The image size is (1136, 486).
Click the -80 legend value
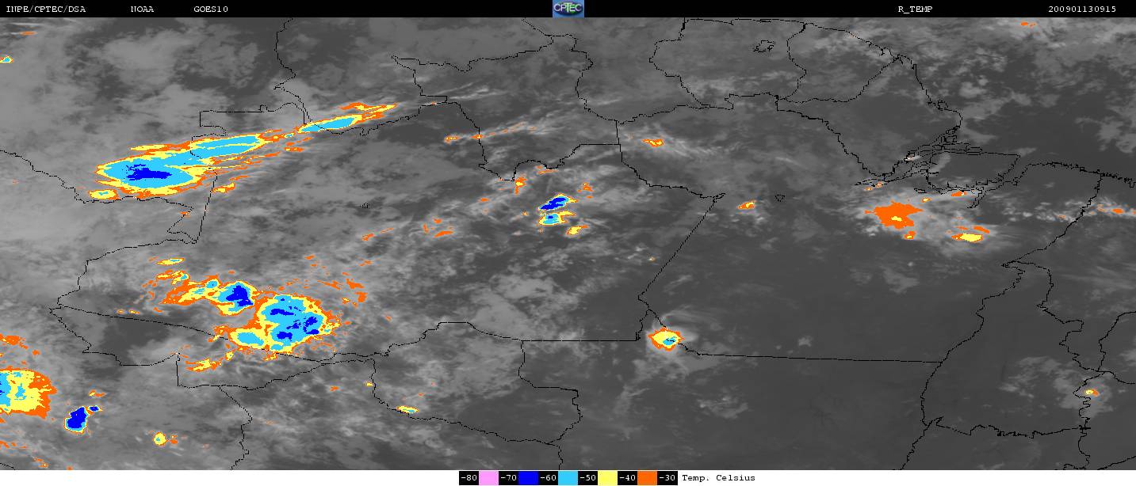(x=469, y=478)
